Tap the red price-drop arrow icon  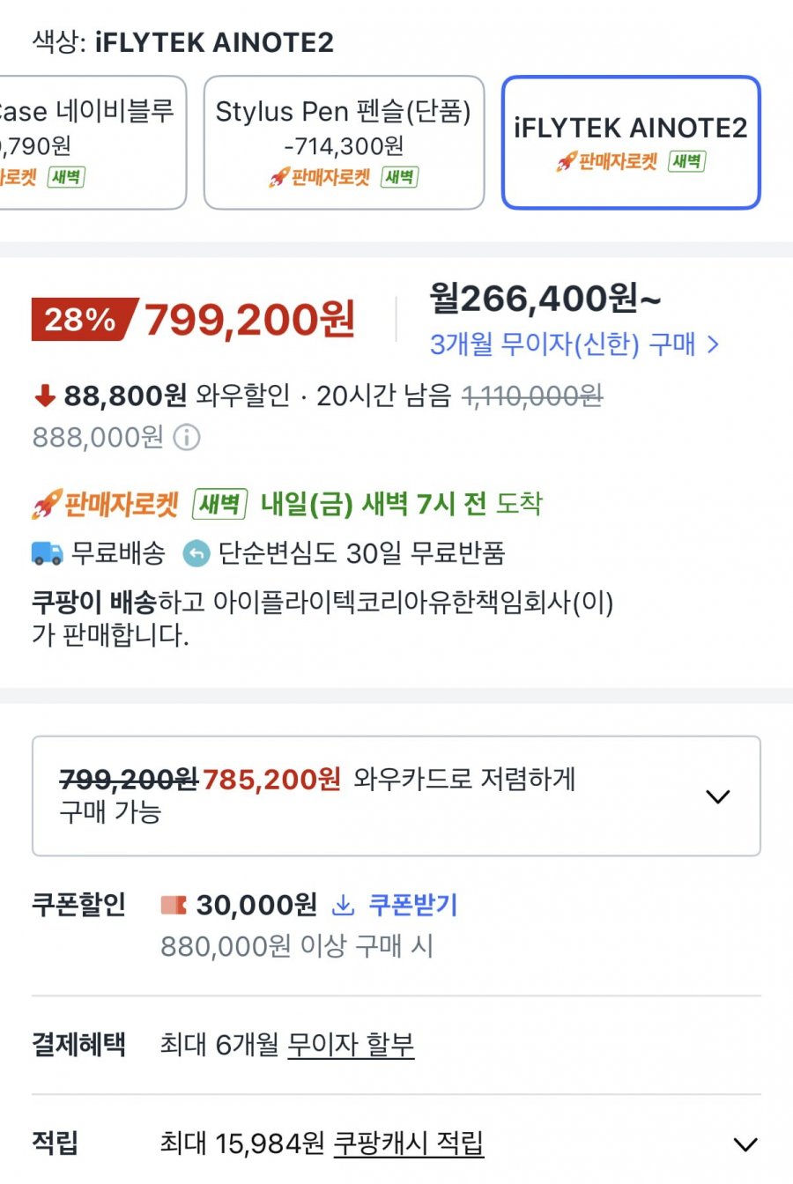[x=44, y=396]
